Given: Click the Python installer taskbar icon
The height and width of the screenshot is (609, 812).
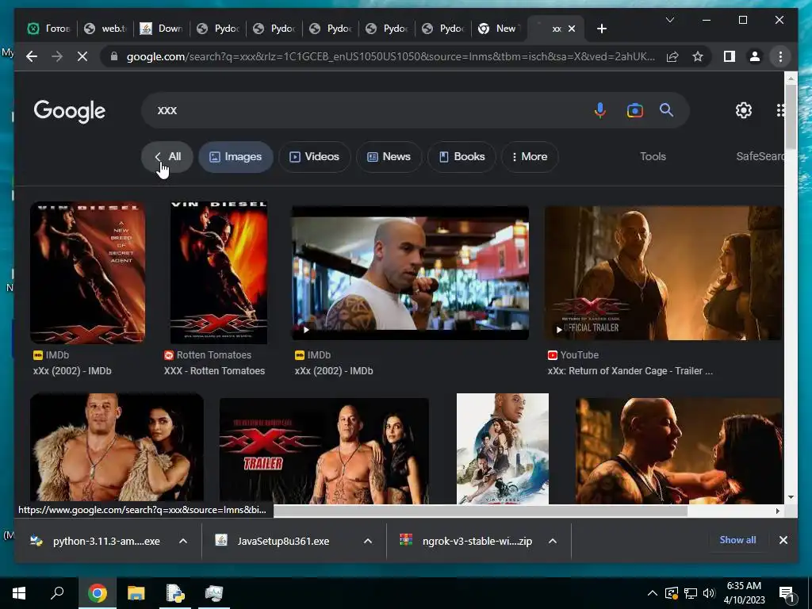Looking at the screenshot, I should click(175, 593).
